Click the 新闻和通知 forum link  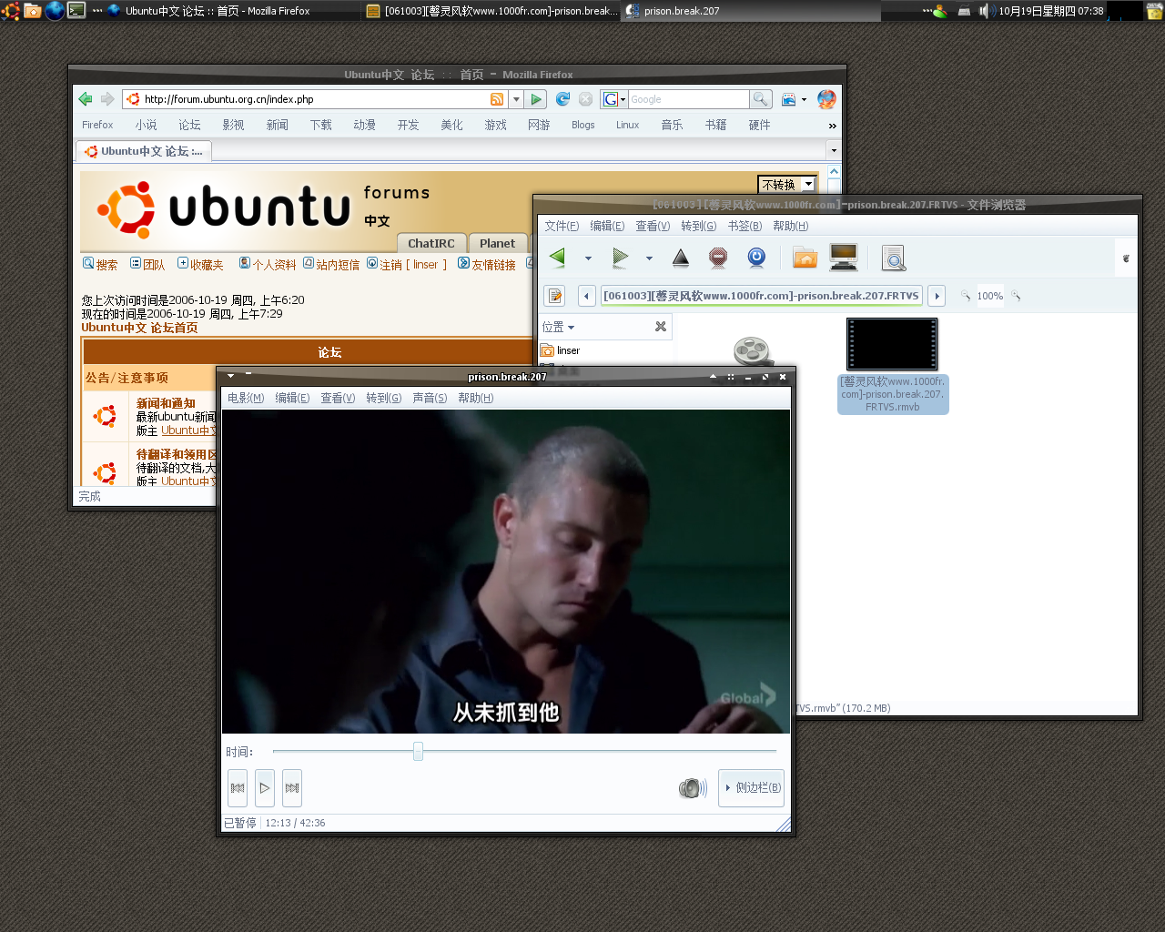(166, 403)
